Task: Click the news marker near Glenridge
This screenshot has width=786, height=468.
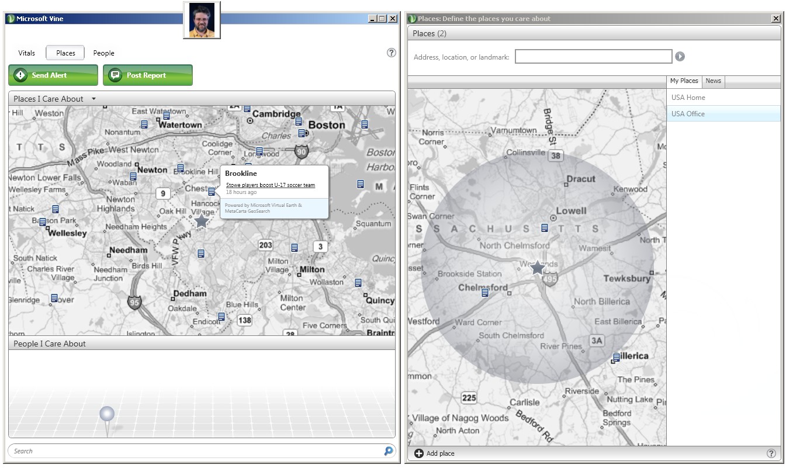Action: tap(54, 299)
